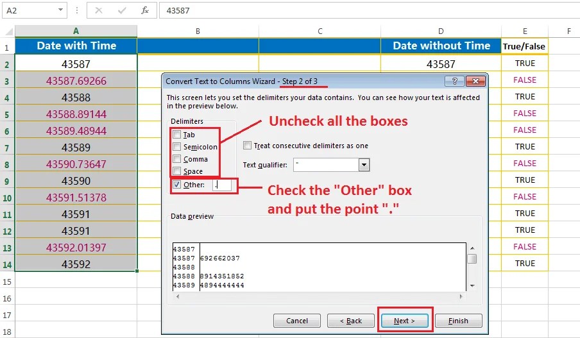Toggle the Tab delimiter checkbox
580x338 pixels.
coord(177,134)
